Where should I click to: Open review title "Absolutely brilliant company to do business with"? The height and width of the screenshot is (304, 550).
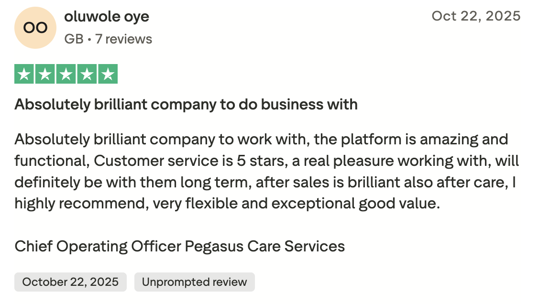pyautogui.click(x=186, y=104)
